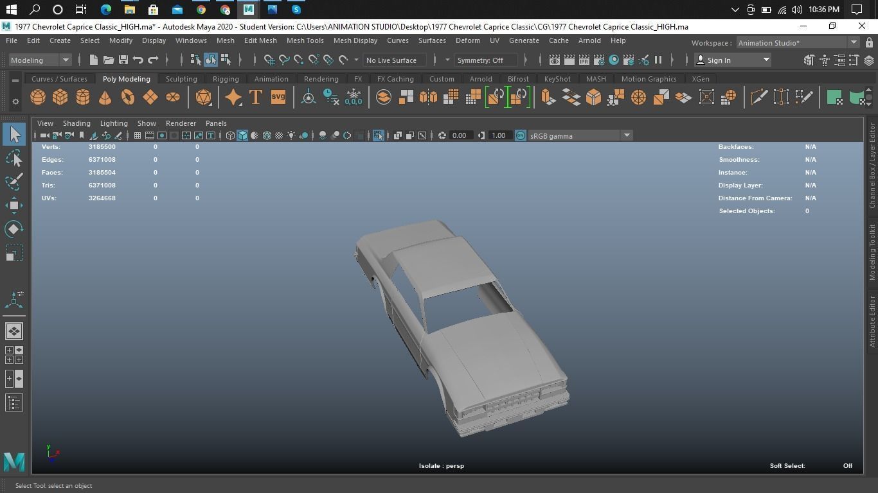Create a polygon disc from the shelf
This screenshot has height=493, width=878.
pos(173,98)
